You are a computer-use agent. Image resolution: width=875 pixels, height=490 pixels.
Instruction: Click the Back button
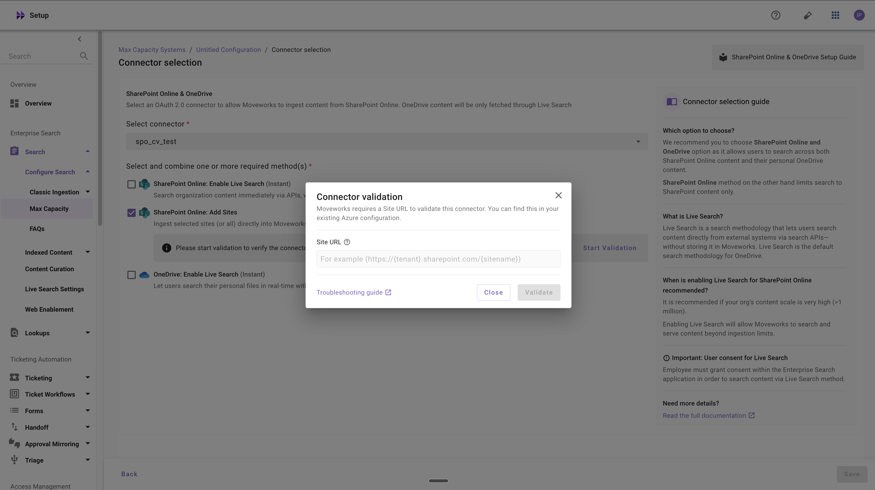(129, 474)
